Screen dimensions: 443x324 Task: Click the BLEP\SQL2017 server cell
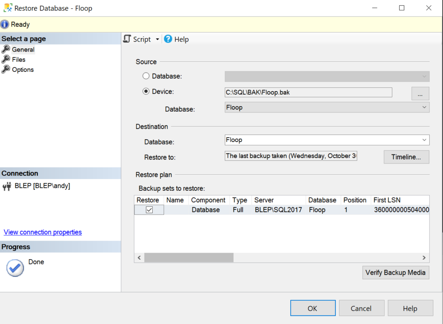point(278,210)
